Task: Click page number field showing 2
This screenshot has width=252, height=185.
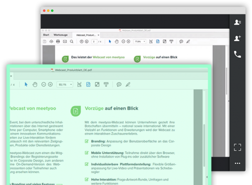Action: (94, 41)
